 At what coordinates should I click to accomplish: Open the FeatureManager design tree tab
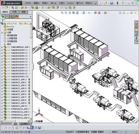pos(3,17)
